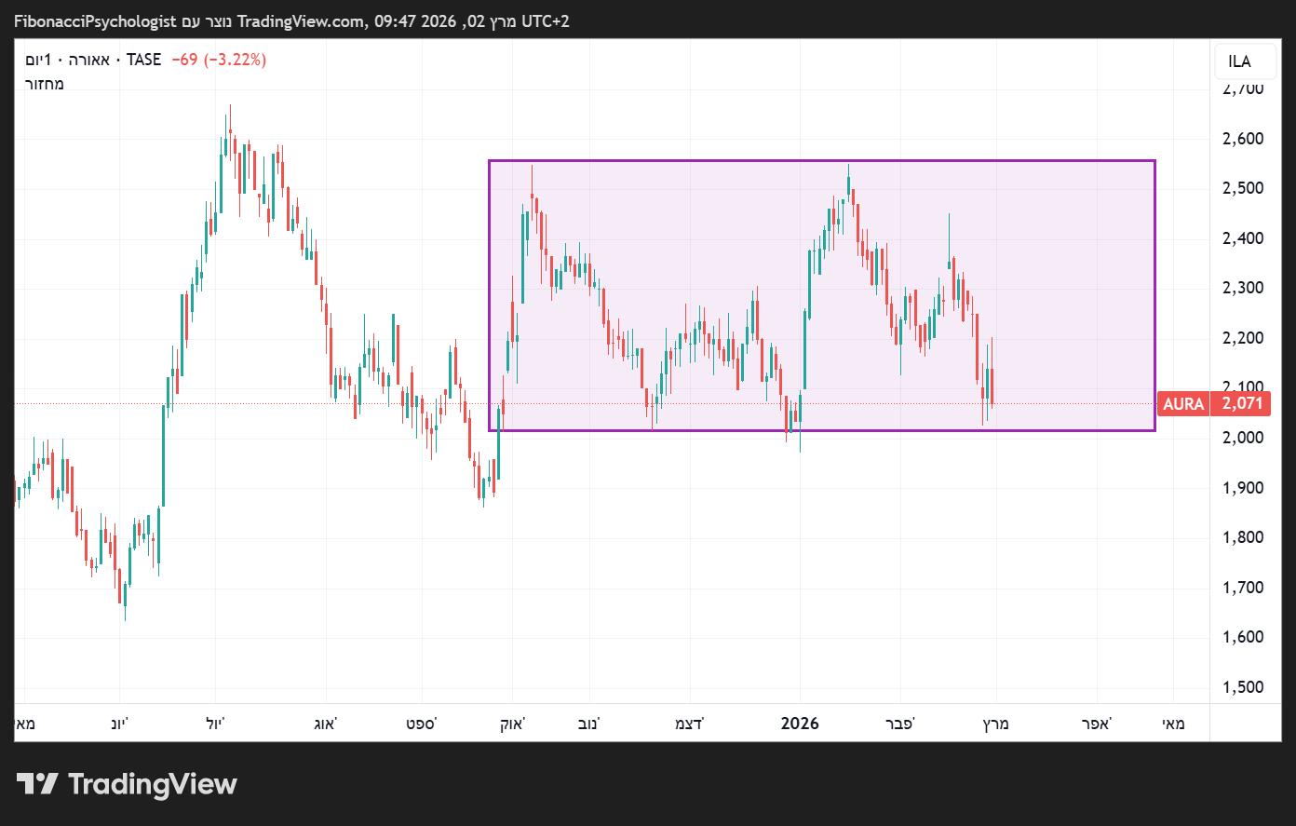Click the FibonacciPsychologist author name
This screenshot has width=1296, height=826.
[95, 21]
